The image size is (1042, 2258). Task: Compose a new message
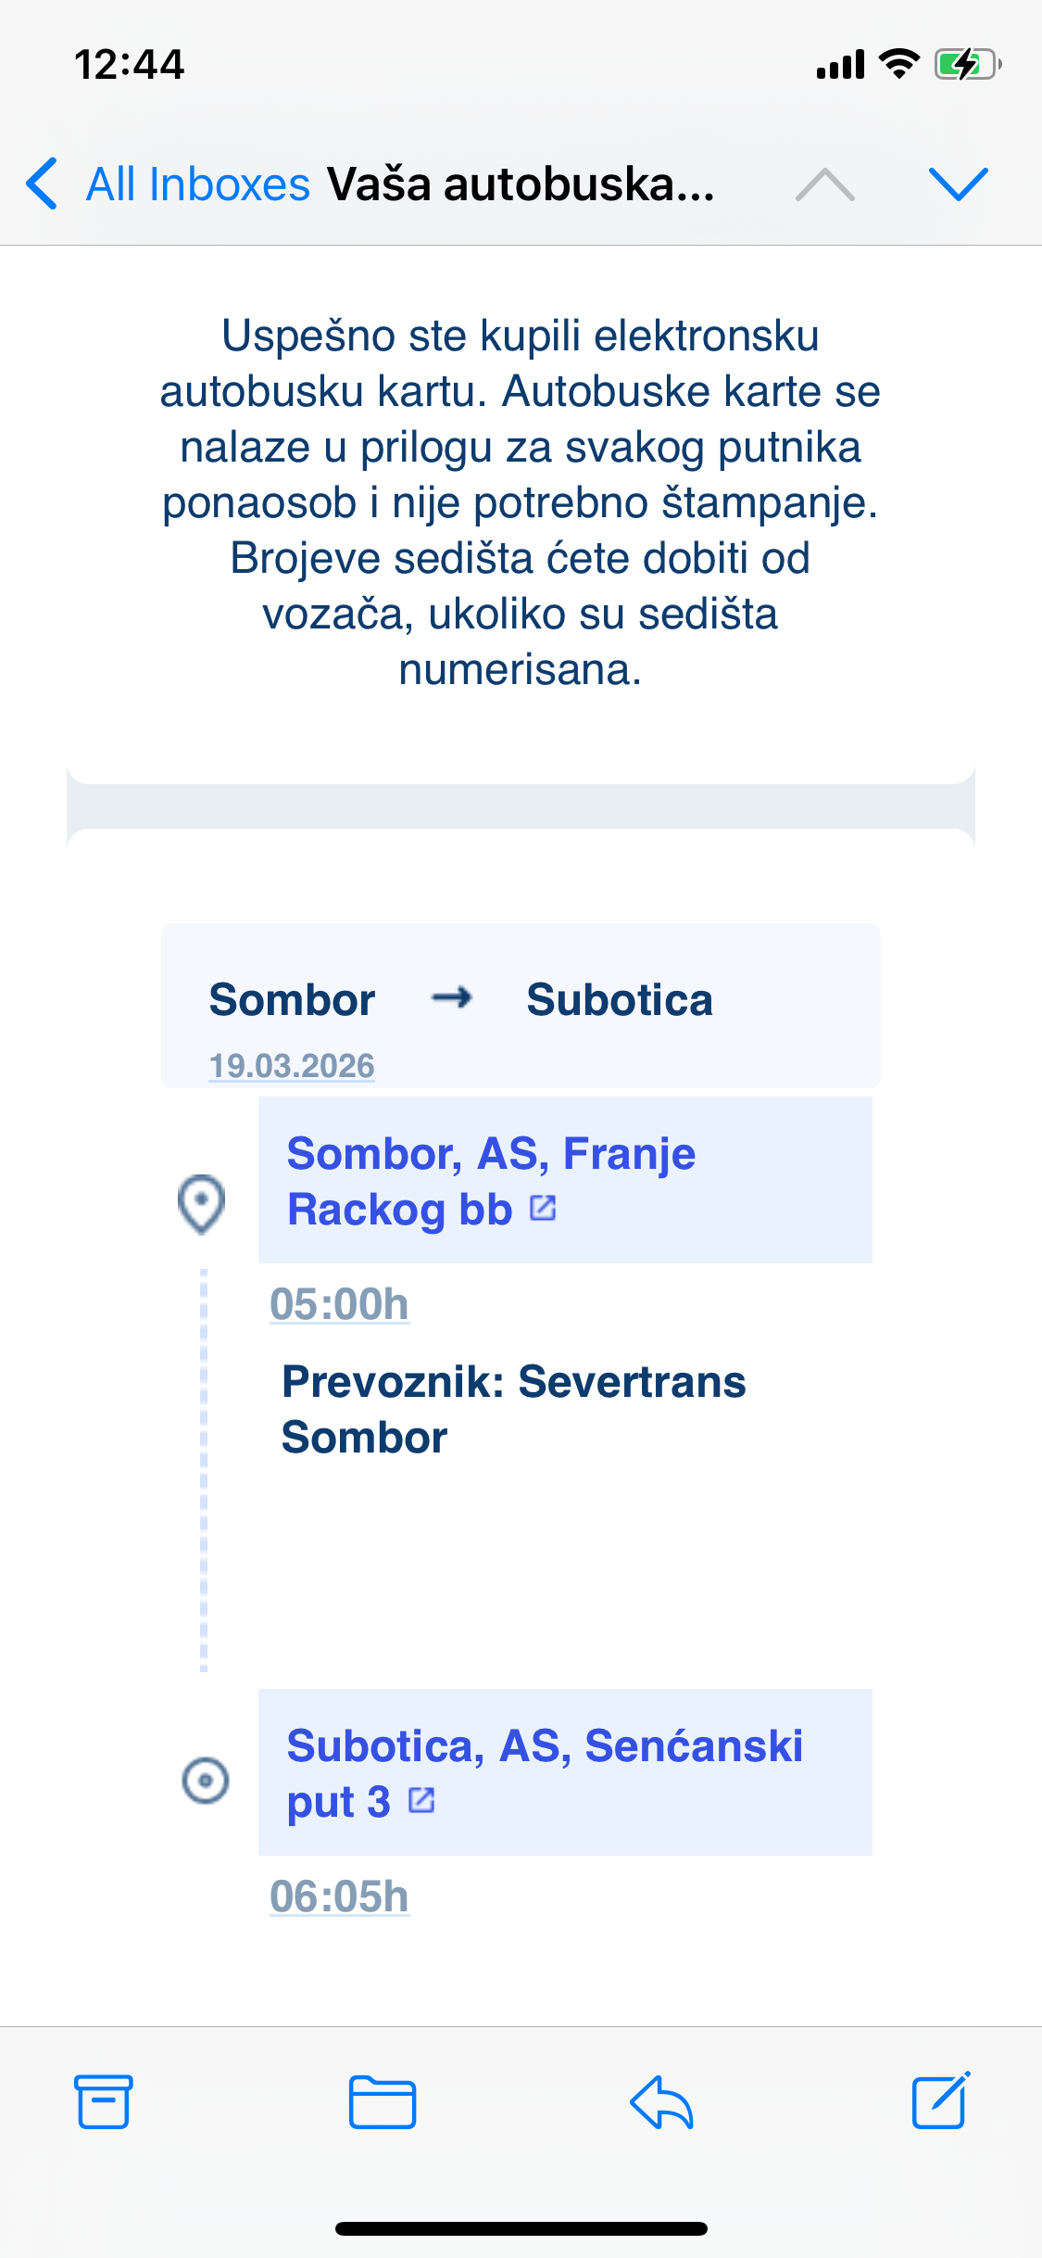pyautogui.click(x=940, y=2101)
